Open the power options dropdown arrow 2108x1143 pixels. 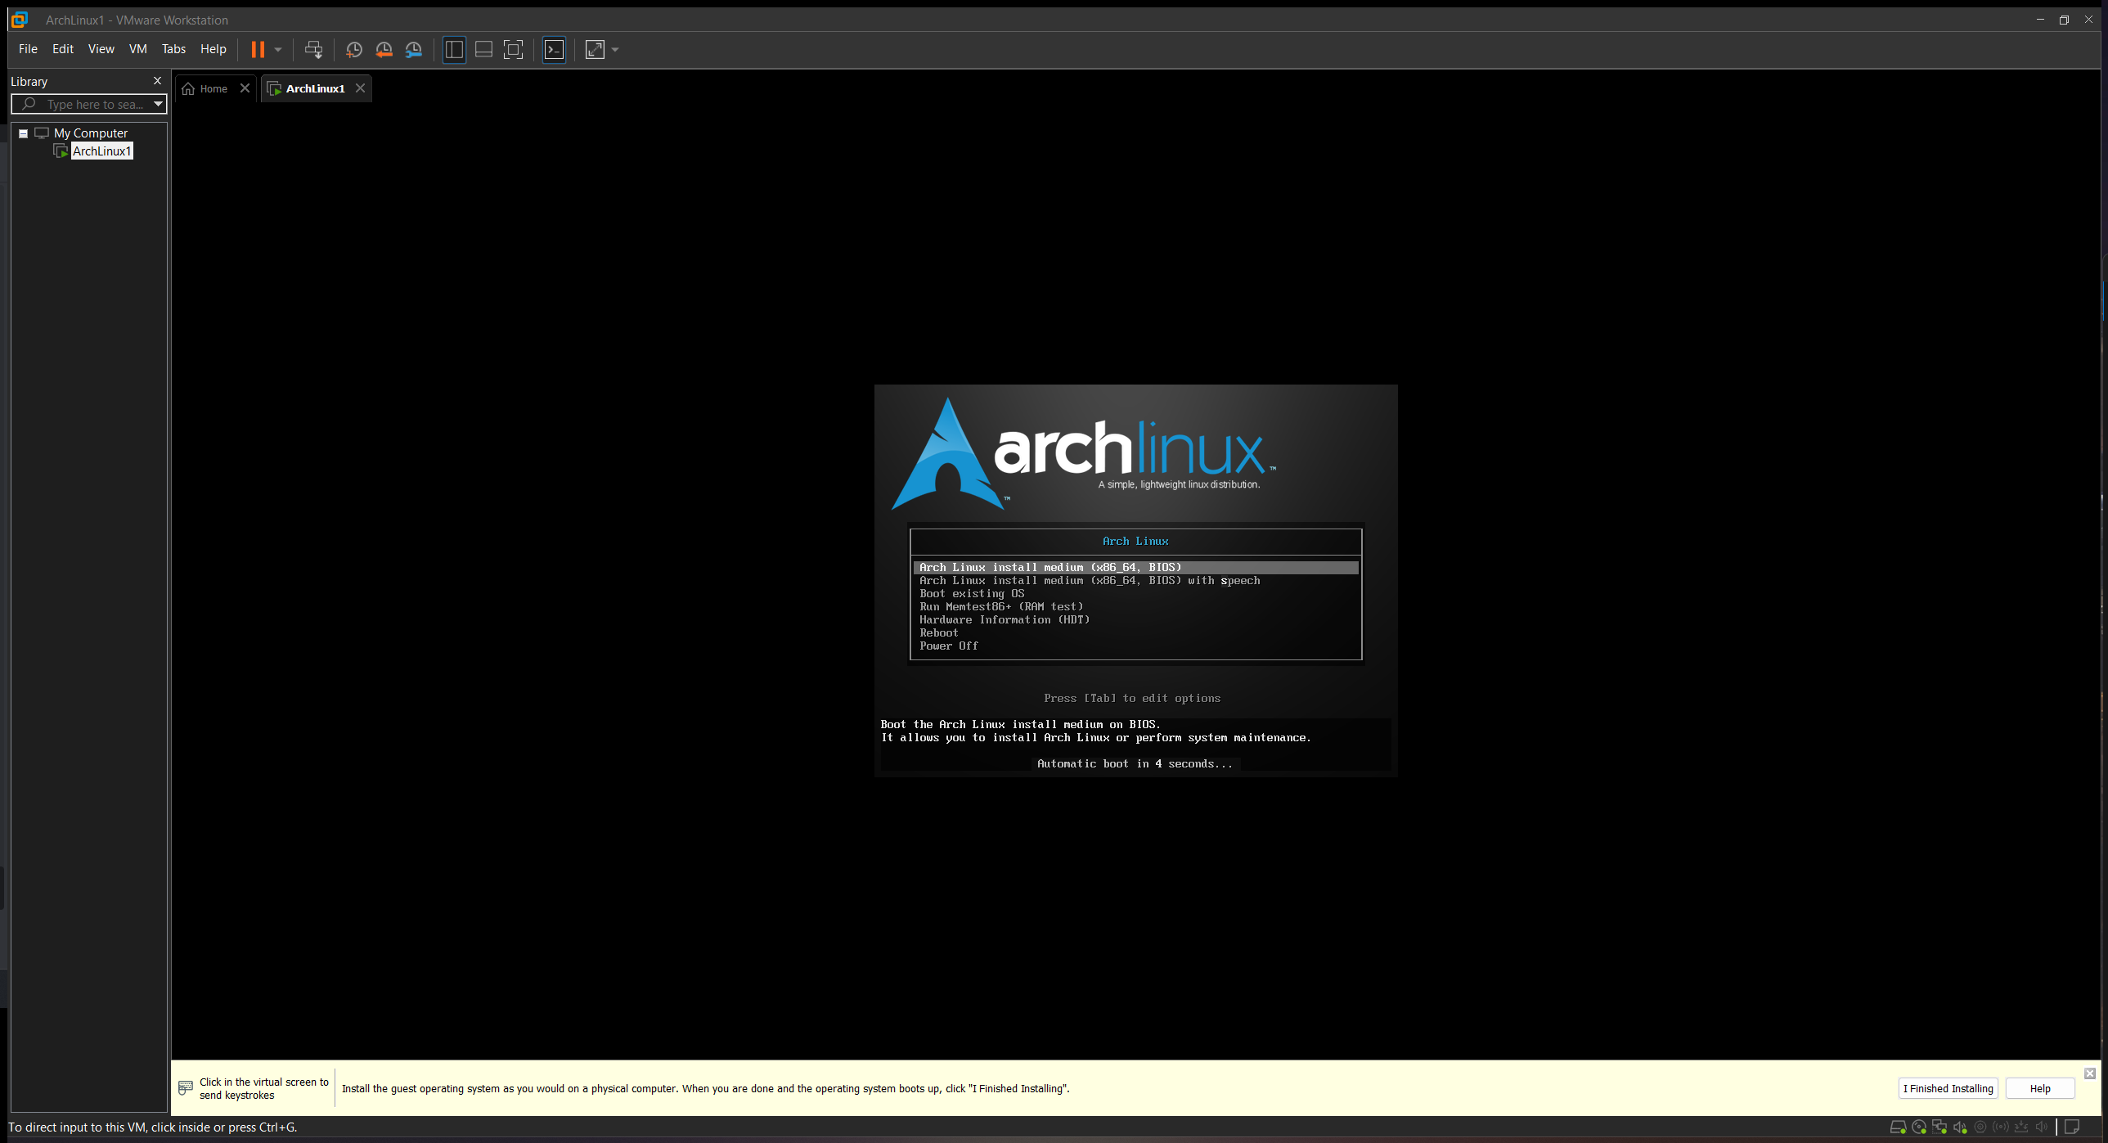pos(278,49)
